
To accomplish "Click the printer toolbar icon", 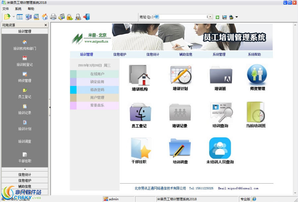I will (53, 17).
